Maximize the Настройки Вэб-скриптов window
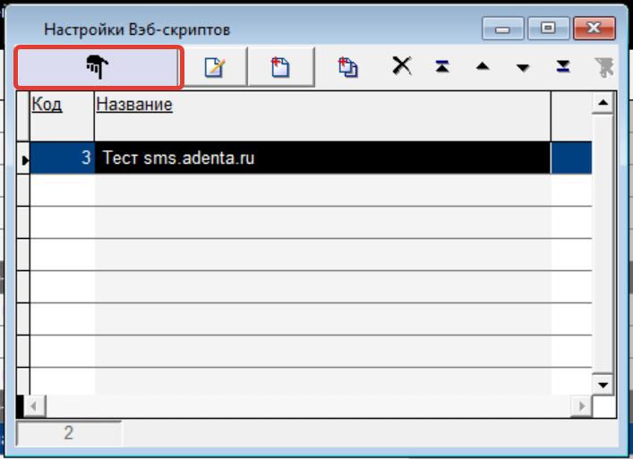The width and height of the screenshot is (633, 459). point(548,29)
